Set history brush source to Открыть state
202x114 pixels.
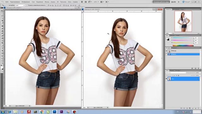166,54
